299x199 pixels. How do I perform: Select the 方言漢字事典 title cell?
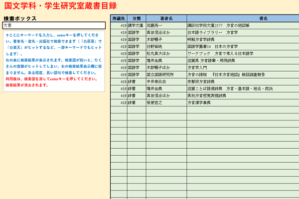point(242,102)
